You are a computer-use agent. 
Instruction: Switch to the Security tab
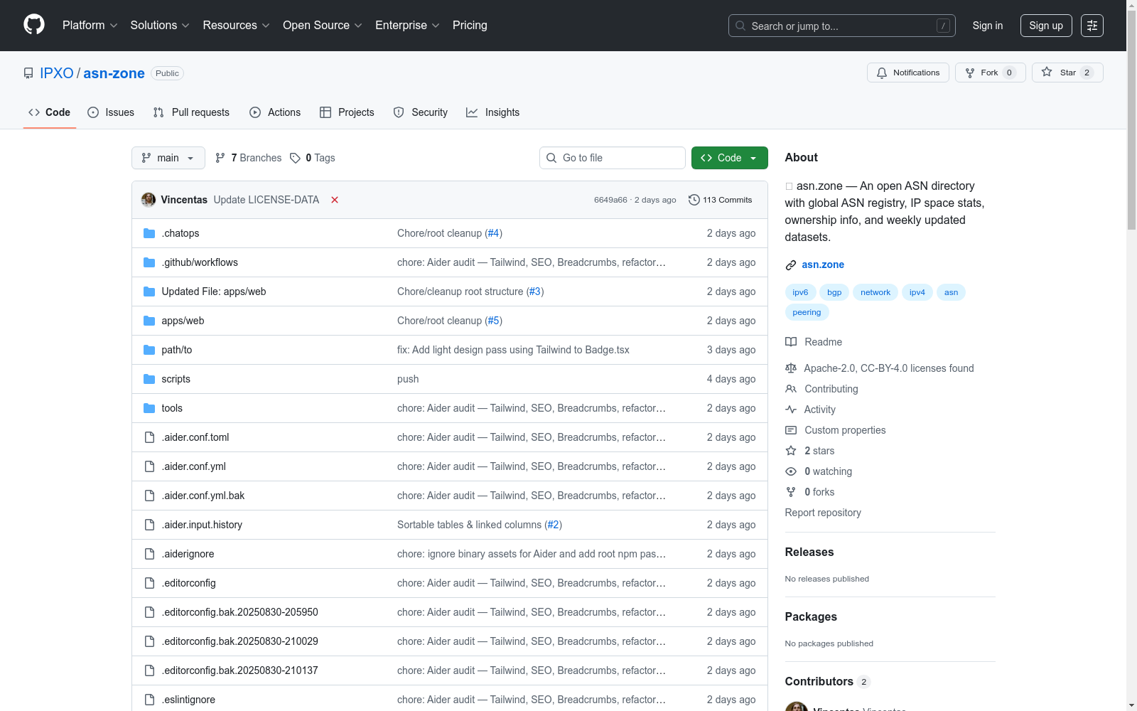tap(421, 112)
